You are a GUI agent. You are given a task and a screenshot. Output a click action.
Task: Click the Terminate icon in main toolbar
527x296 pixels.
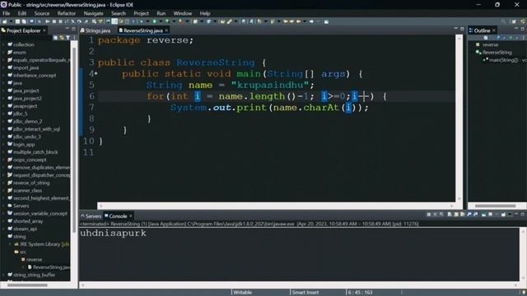click(x=60, y=21)
